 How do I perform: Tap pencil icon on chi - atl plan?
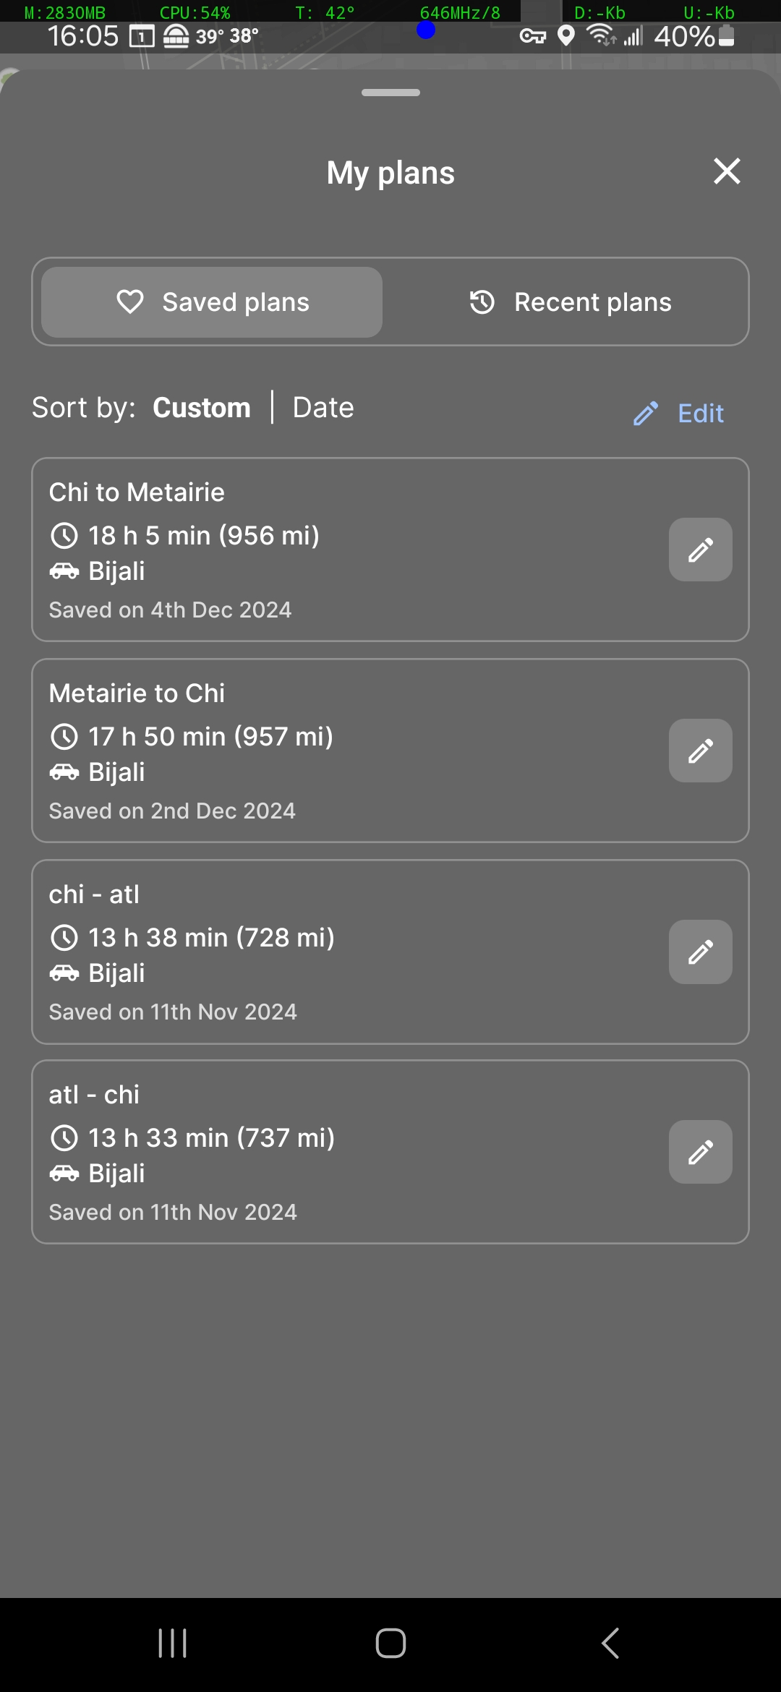(x=700, y=952)
